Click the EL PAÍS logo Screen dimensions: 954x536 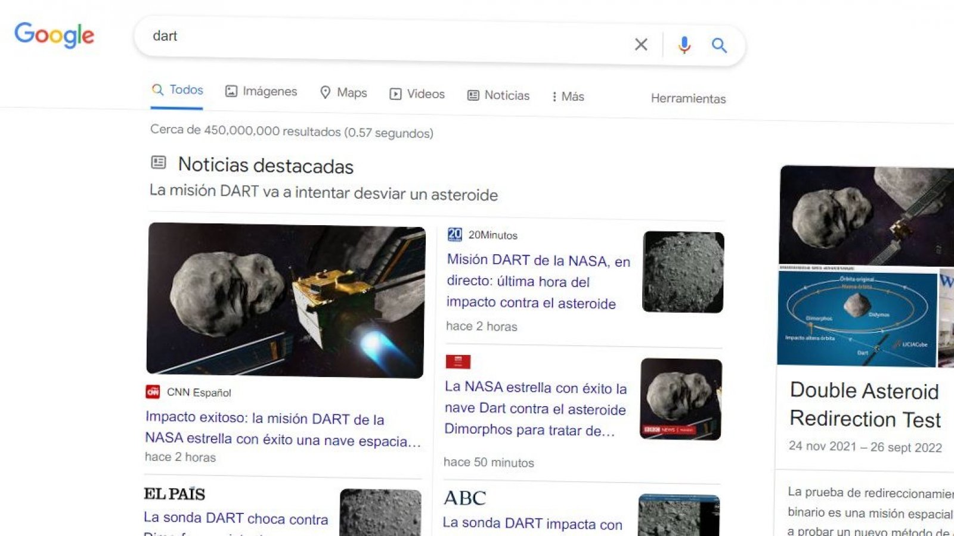(174, 494)
